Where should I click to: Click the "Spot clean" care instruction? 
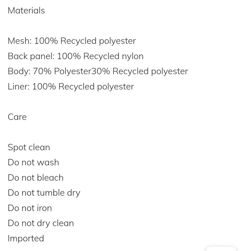pos(29,147)
